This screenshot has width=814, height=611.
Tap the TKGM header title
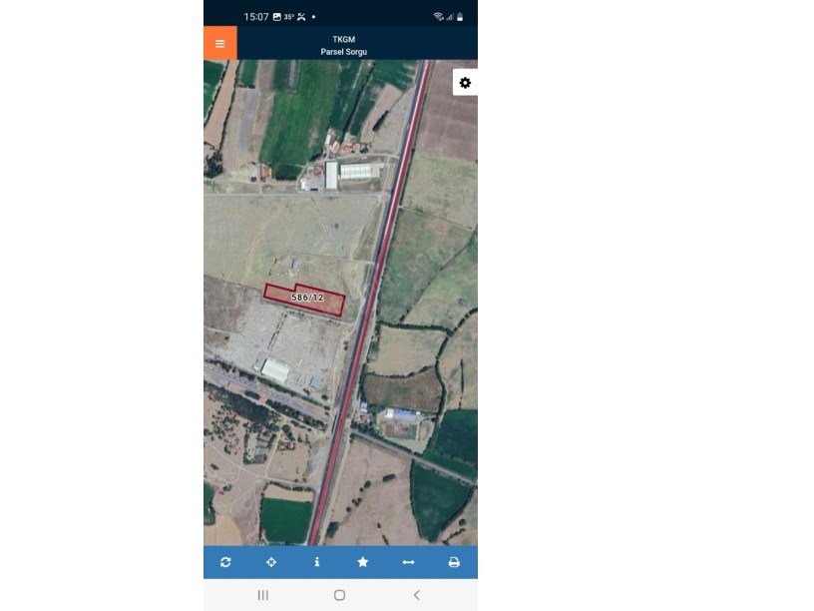click(344, 40)
